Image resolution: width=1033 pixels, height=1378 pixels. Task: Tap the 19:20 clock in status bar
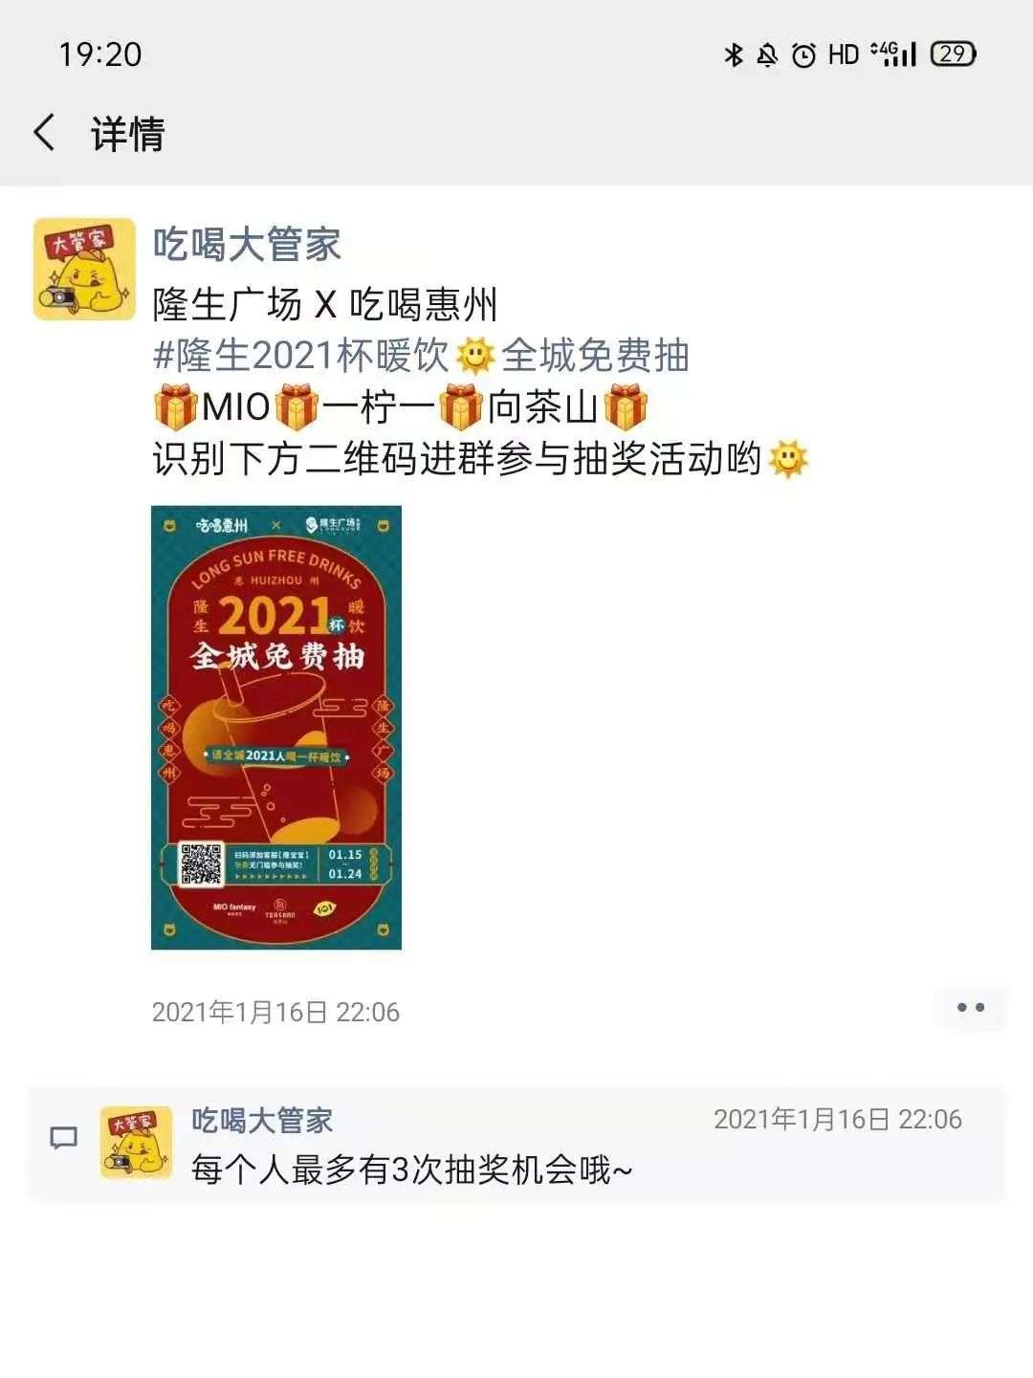point(99,55)
